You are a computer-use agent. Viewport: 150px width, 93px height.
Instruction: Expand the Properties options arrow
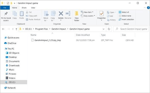coord(101,20)
